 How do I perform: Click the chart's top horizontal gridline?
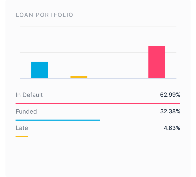(x=98, y=26)
